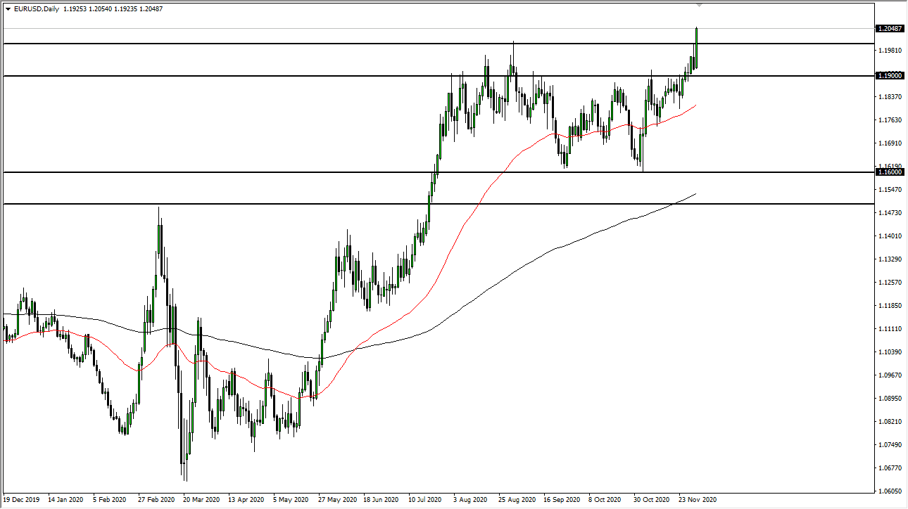Click the vertical price scale area
This screenshot has height=509, width=908.
tap(888, 281)
